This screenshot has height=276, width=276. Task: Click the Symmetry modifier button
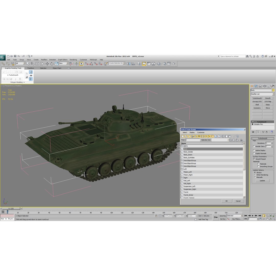click(257, 108)
